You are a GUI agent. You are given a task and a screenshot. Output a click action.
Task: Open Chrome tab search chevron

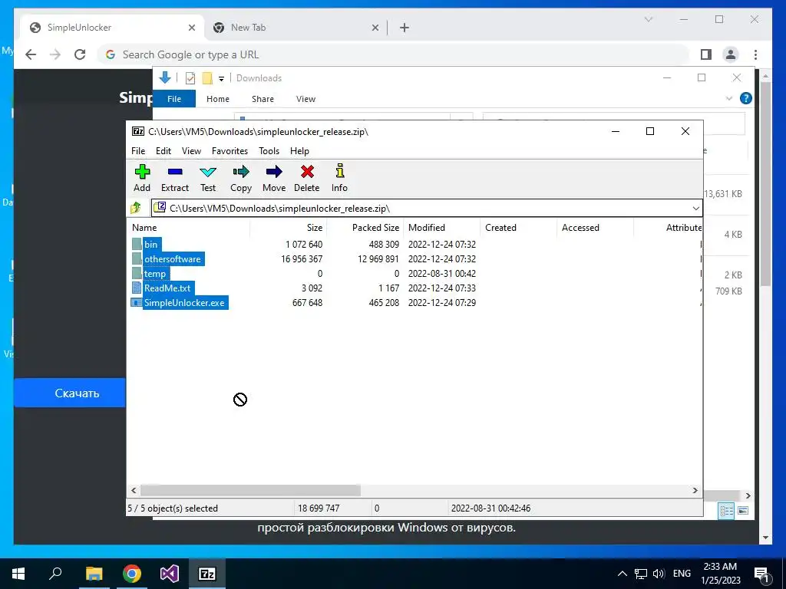coord(648,19)
